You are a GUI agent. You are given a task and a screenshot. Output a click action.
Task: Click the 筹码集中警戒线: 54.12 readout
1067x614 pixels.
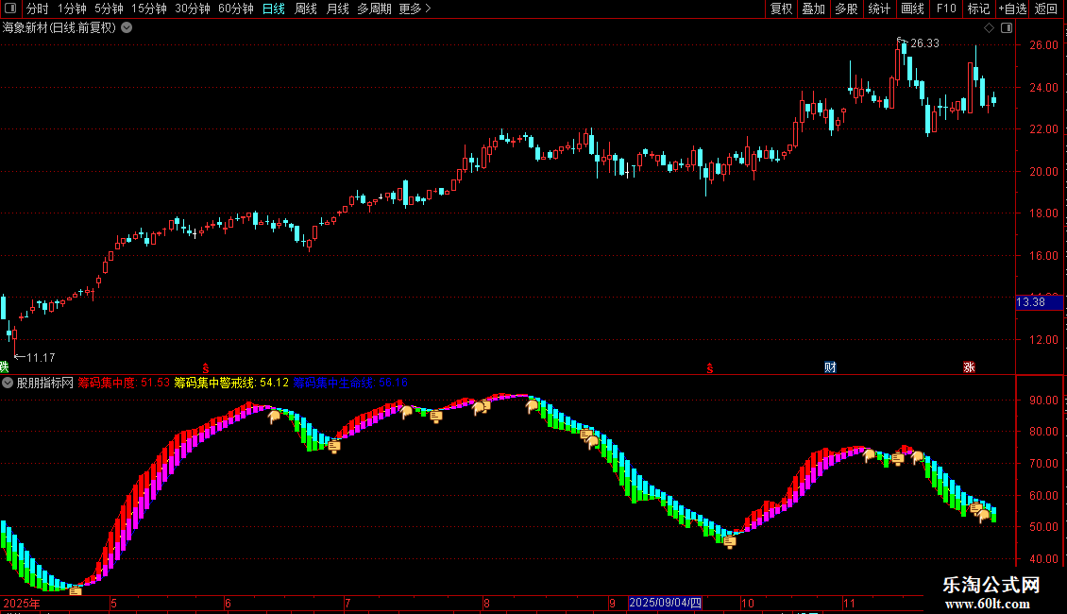pyautogui.click(x=231, y=383)
